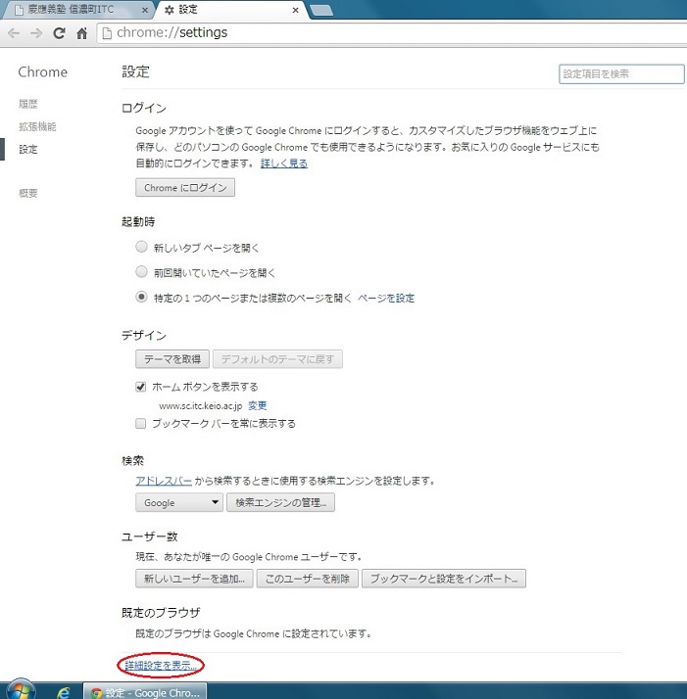Click the アドレスバー link
The image size is (687, 699).
164,481
